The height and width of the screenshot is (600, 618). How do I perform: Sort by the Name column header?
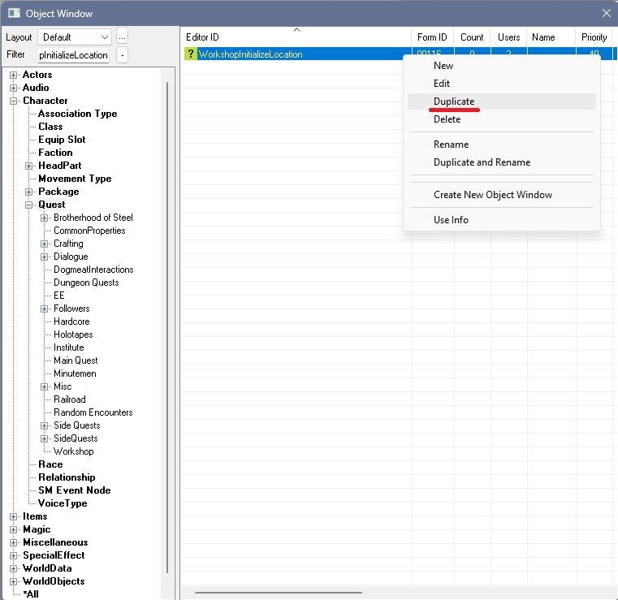click(551, 37)
